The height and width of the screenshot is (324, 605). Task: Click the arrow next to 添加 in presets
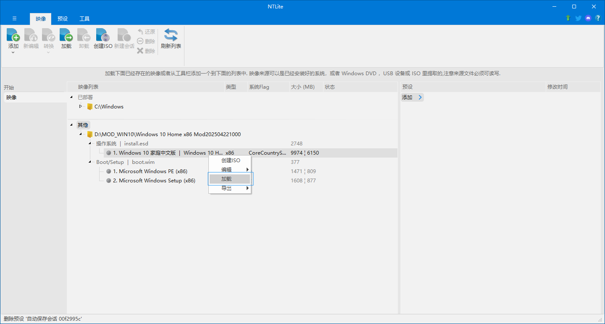coord(420,97)
